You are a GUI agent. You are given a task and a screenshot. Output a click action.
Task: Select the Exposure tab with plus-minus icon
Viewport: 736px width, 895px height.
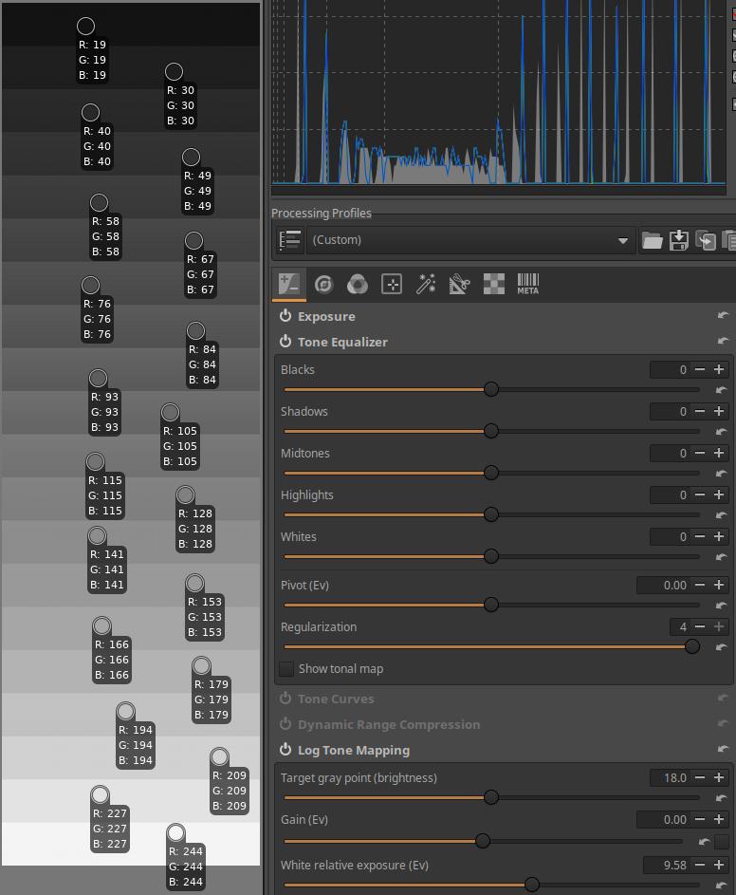(x=289, y=284)
